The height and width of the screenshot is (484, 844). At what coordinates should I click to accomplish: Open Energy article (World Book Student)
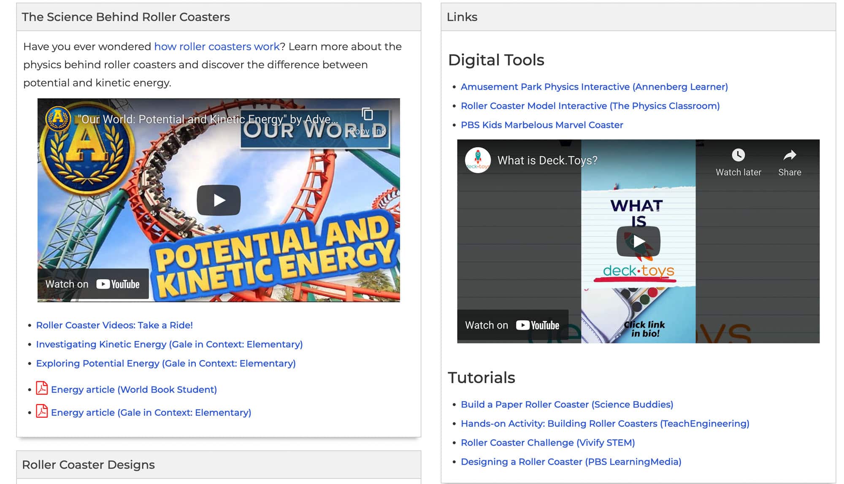(134, 389)
